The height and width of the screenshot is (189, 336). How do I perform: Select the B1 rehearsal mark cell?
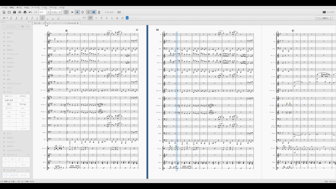pos(9,104)
